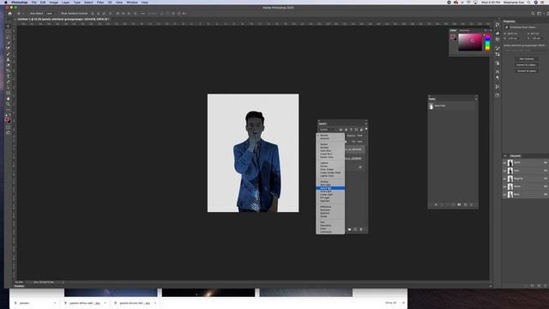Open the Spotlight search in the macOS menu bar

528,3
